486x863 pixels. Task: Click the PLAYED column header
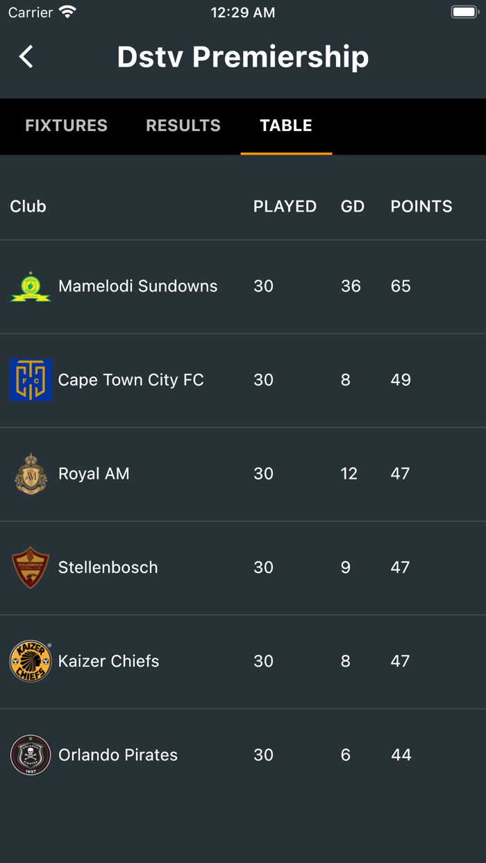[x=285, y=206]
